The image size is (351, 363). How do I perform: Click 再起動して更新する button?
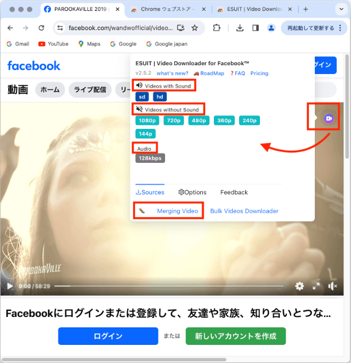pyautogui.click(x=311, y=28)
